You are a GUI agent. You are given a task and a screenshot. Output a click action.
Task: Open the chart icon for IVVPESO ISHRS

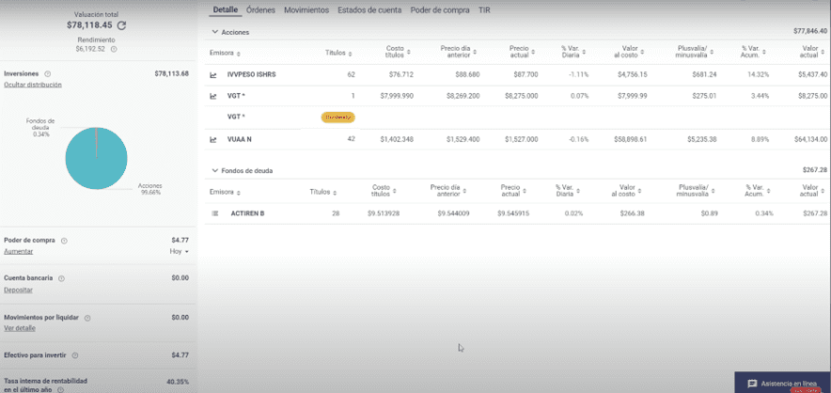pyautogui.click(x=213, y=73)
